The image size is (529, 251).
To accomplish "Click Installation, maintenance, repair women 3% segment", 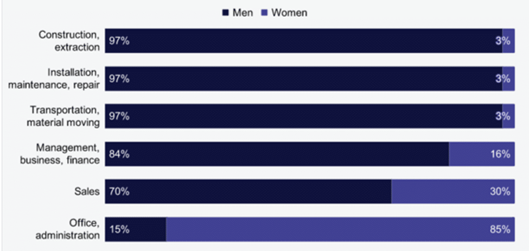I will point(508,79).
